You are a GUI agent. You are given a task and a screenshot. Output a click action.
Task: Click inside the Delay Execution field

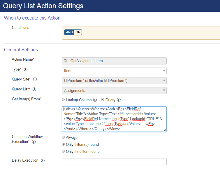click(x=114, y=162)
